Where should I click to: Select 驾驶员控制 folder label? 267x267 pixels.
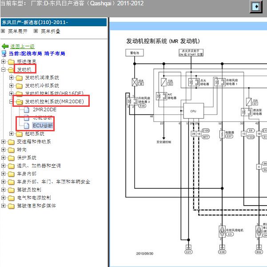[x=29, y=190]
